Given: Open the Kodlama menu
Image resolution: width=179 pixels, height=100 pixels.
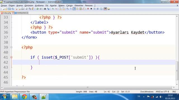Looking at the screenshot, I should point(39,6).
